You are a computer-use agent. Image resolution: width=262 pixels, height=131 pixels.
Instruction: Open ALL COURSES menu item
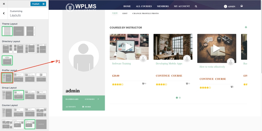click(144, 6)
